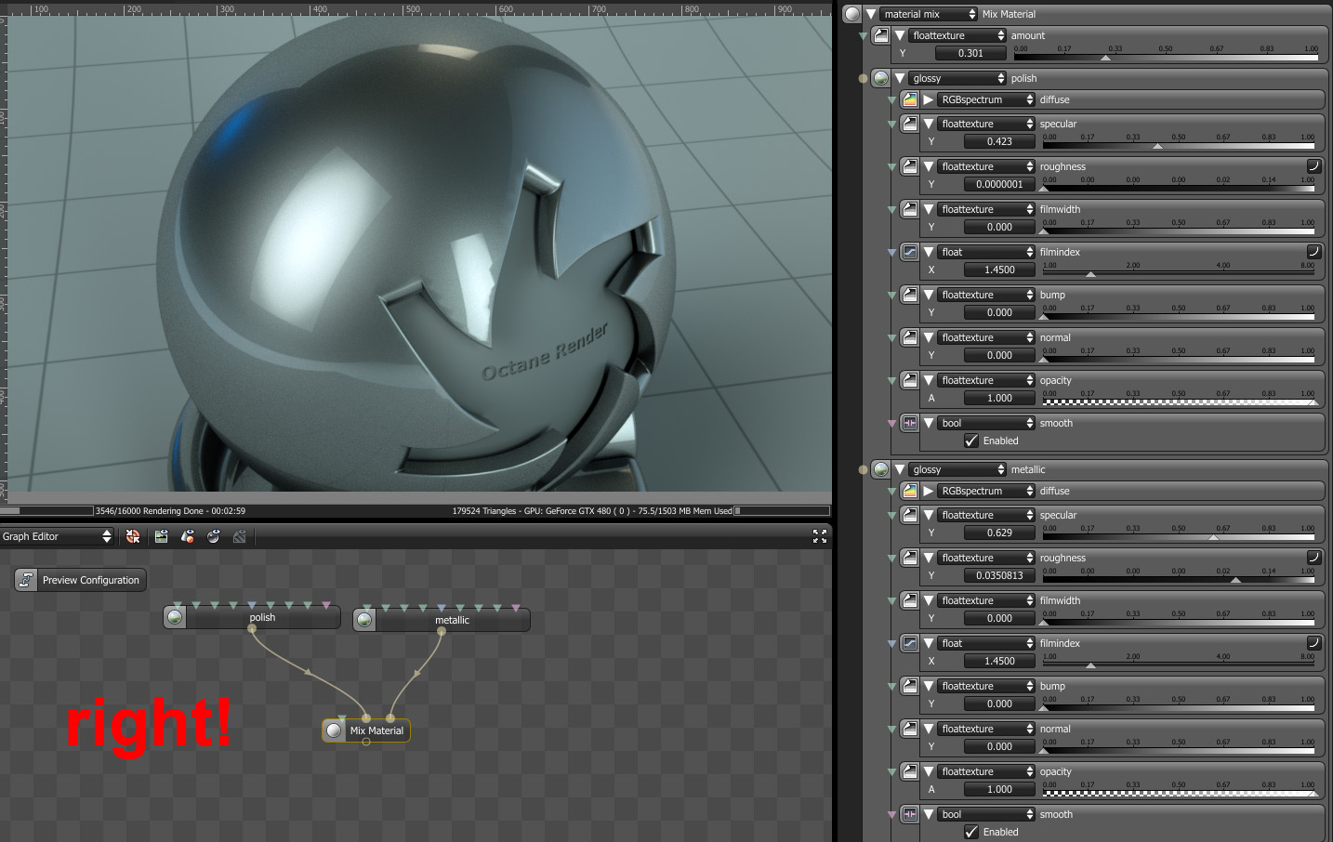Click the metallic specular value field 0.629
The width and height of the screenshot is (1333, 842).
[999, 533]
